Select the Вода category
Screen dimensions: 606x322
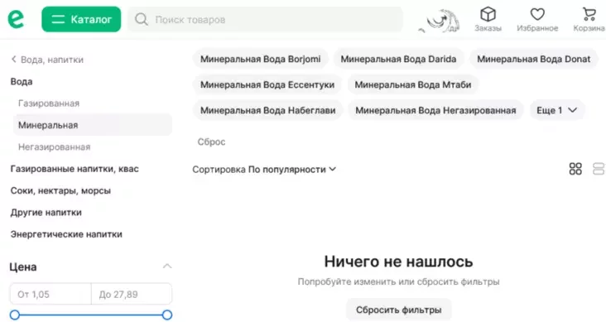[22, 82]
